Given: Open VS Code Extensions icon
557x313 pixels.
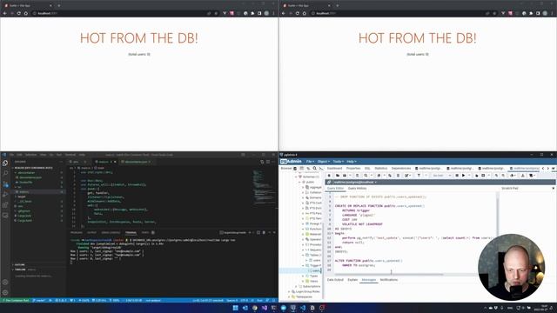Looking at the screenshot, I should [x=5, y=205].
